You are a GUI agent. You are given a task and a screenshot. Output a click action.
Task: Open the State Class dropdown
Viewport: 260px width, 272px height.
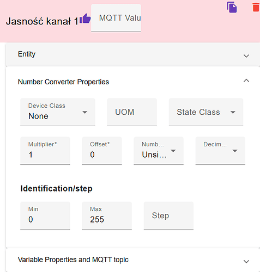pyautogui.click(x=206, y=112)
